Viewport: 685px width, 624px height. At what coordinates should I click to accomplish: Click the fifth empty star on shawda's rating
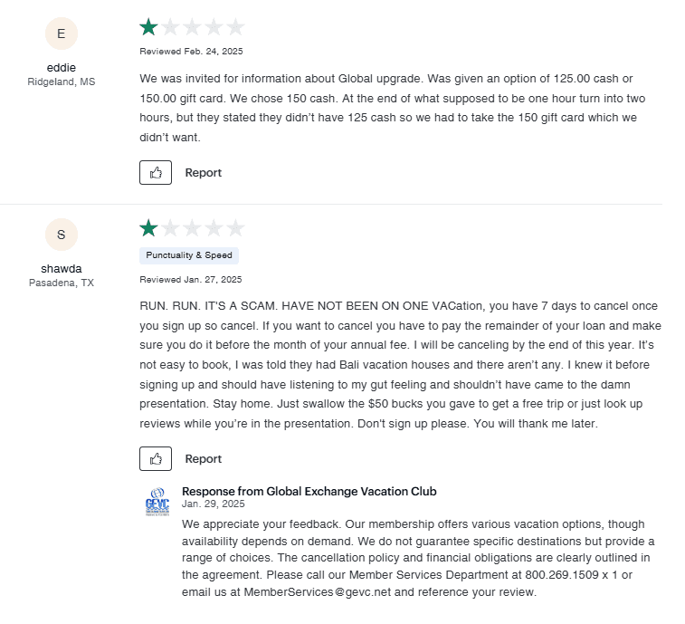(x=235, y=227)
